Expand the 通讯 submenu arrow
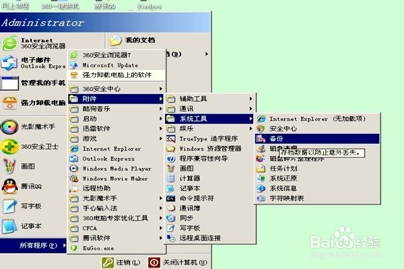Screen dimensions: 404x269 point(250,109)
